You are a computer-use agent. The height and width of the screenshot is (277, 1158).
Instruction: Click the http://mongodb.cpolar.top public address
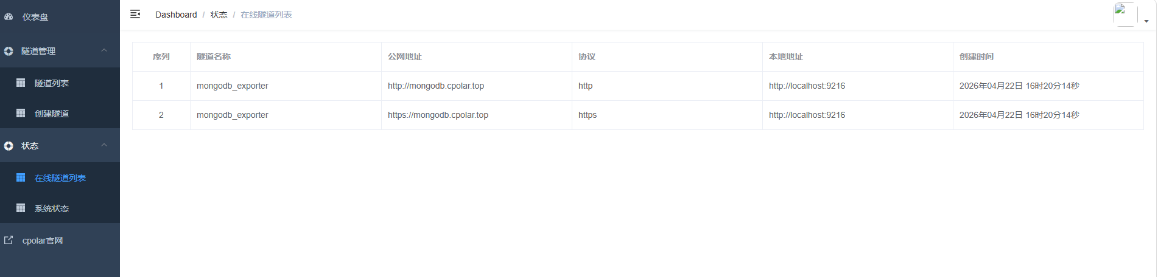436,86
